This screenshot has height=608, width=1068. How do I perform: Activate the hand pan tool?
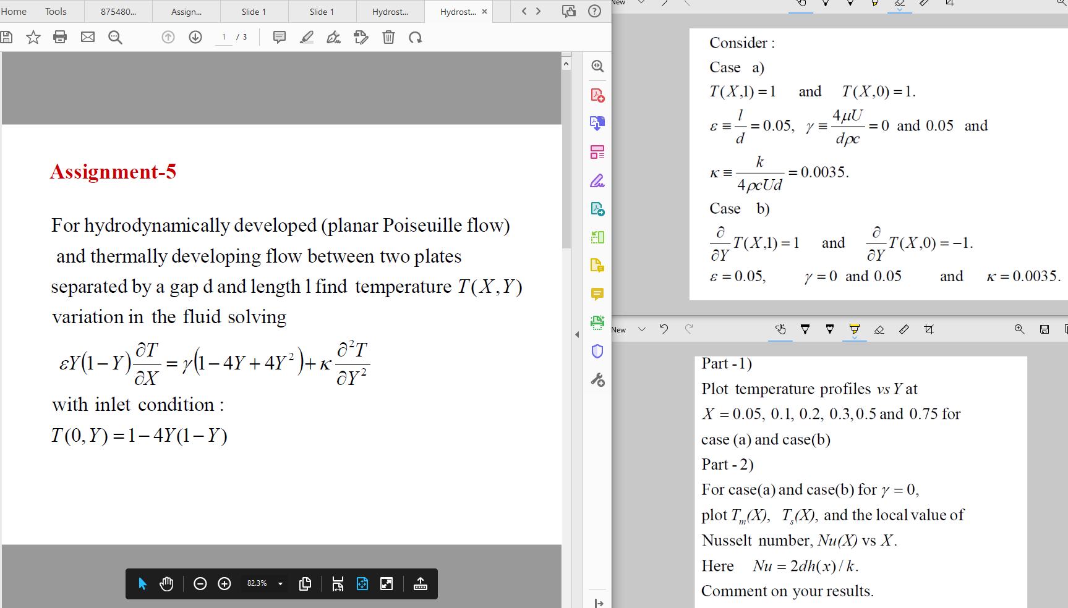pos(166,584)
